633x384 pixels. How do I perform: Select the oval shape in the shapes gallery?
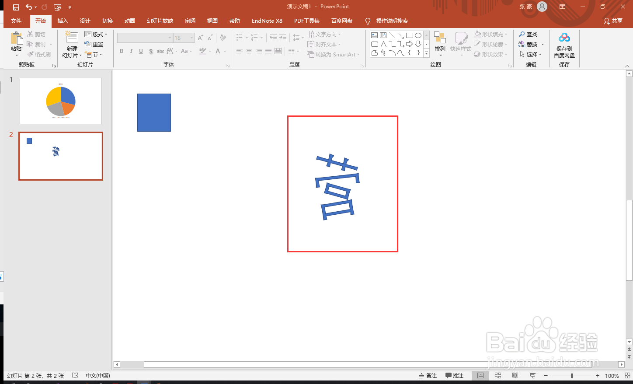tap(418, 35)
